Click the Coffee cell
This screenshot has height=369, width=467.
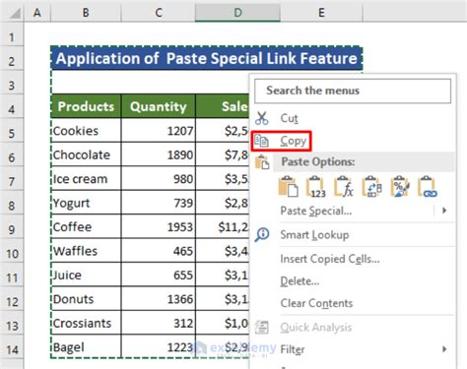[86, 226]
